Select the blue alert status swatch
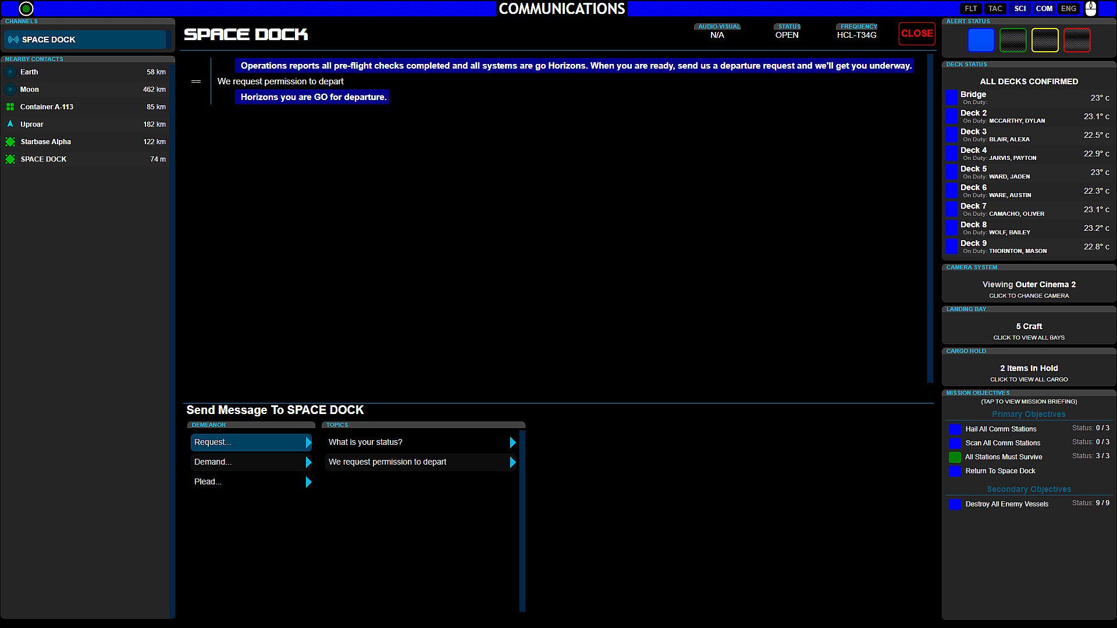Screen dimensions: 1117x628 [981, 40]
